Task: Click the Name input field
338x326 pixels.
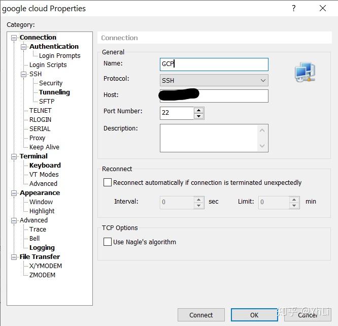Action: coord(214,64)
